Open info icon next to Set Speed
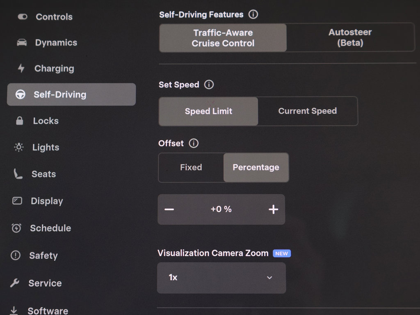Screen dimensions: 420x315 coord(209,84)
